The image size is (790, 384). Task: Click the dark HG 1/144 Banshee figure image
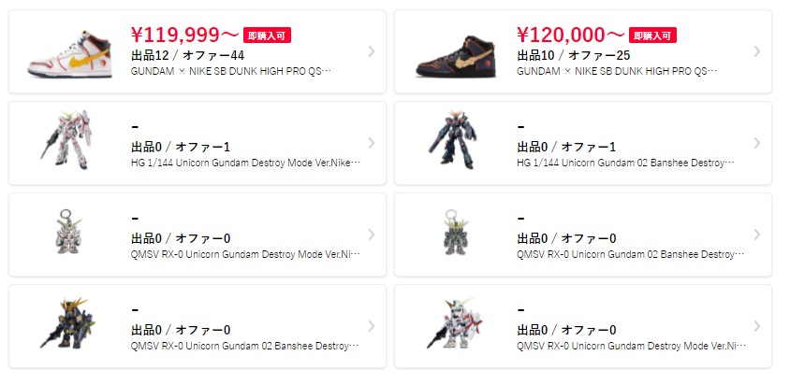[452, 142]
